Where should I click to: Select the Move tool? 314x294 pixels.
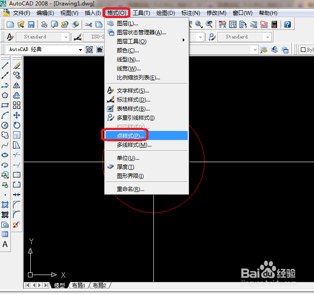click(x=17, y=115)
